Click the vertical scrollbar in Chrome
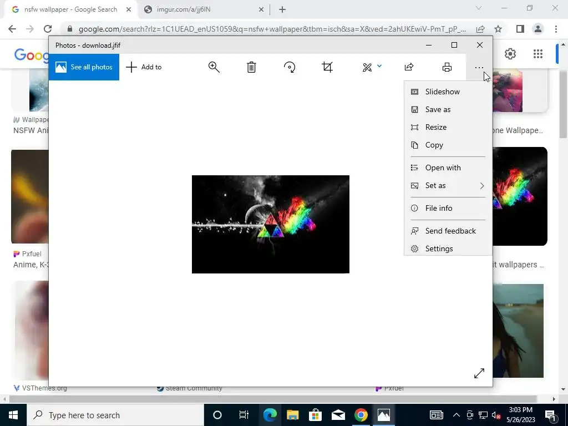Image resolution: width=568 pixels, height=426 pixels. tap(563, 105)
